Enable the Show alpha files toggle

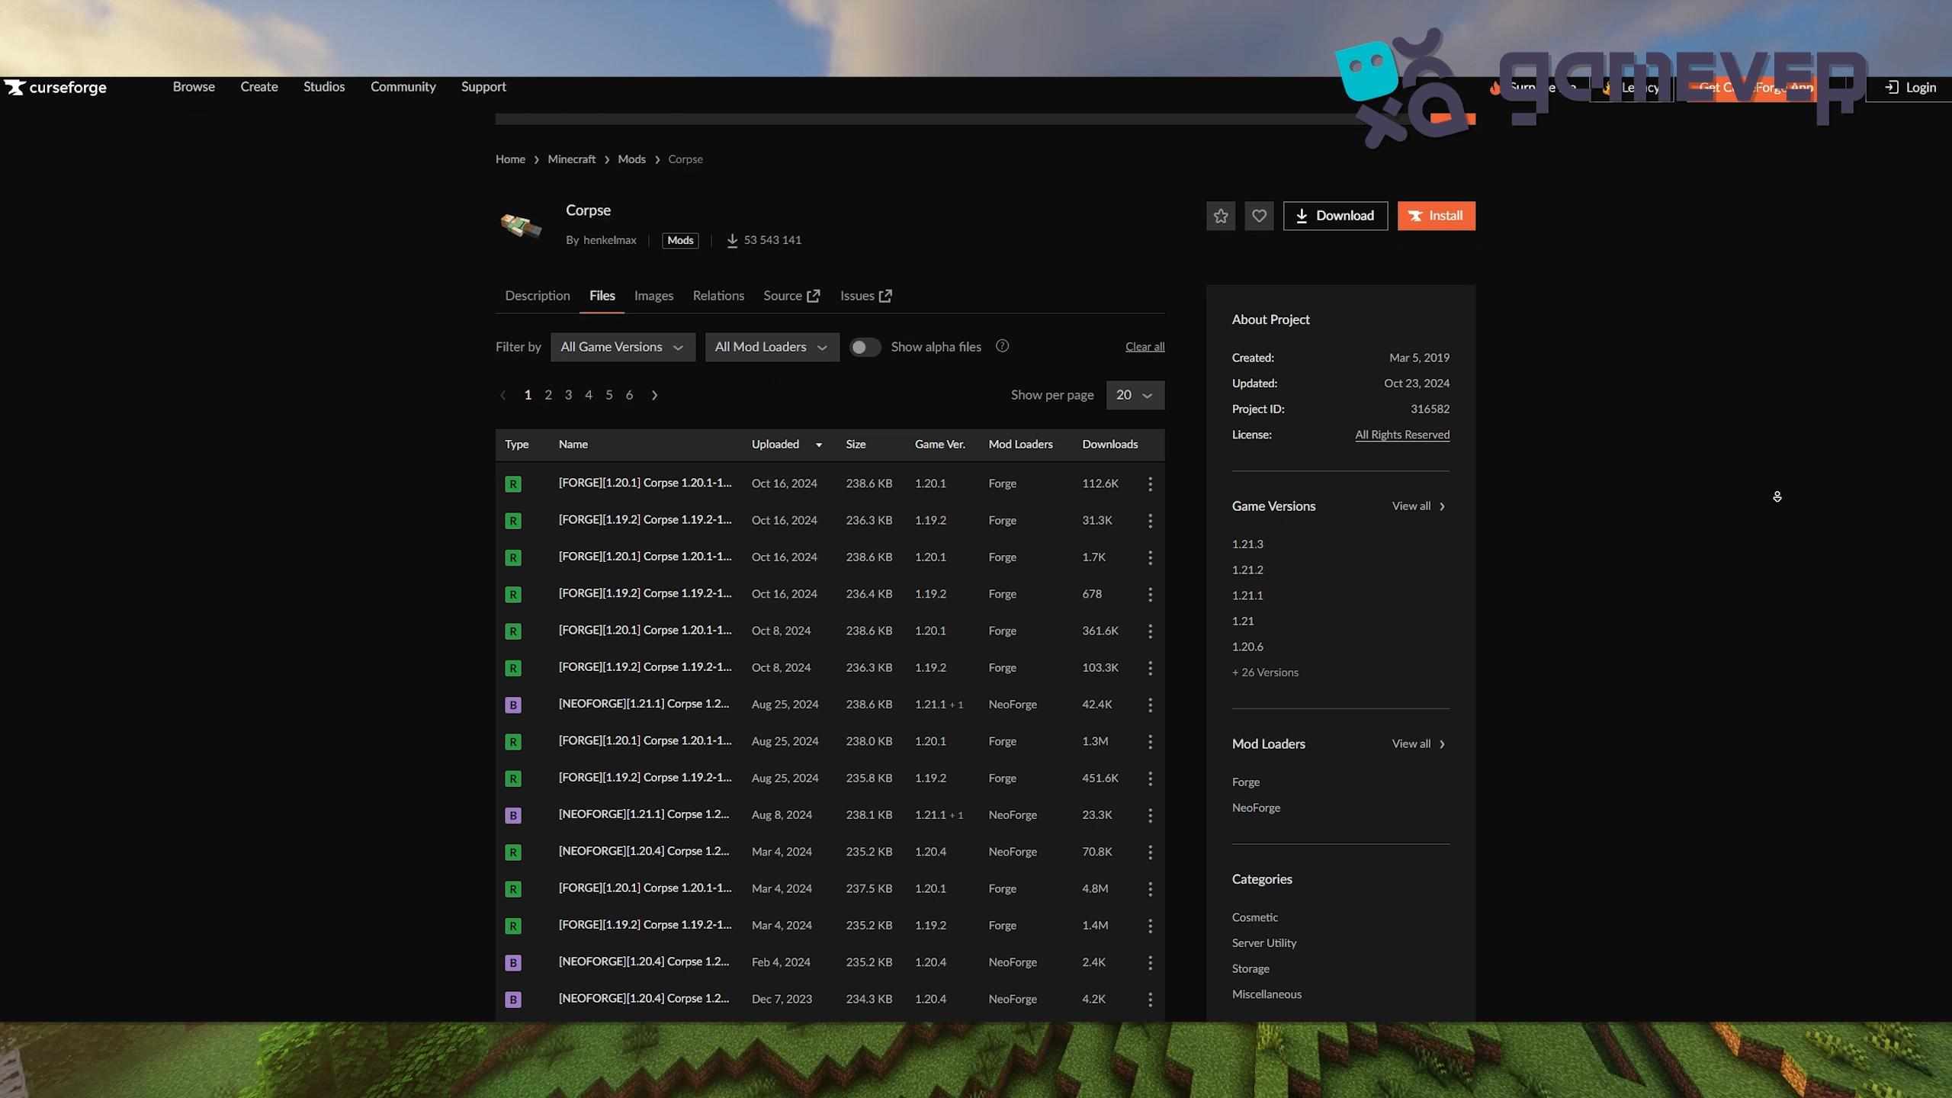point(865,346)
